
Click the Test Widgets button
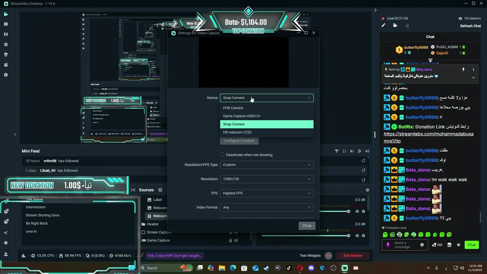(x=310, y=255)
